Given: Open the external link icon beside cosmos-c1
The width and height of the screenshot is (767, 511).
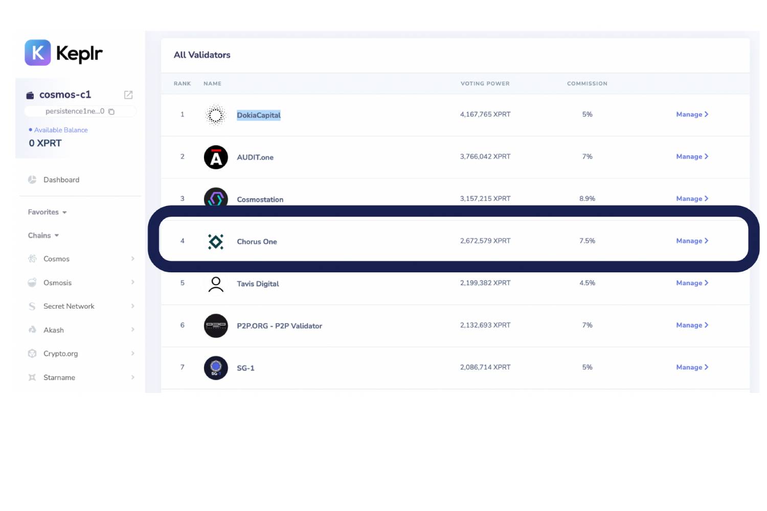Looking at the screenshot, I should pyautogui.click(x=128, y=95).
